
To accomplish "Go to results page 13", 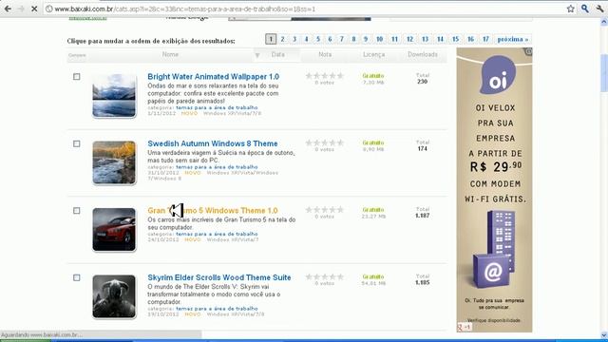I will pos(425,39).
